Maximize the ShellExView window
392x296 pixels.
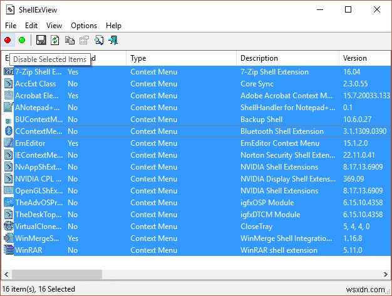click(348, 9)
